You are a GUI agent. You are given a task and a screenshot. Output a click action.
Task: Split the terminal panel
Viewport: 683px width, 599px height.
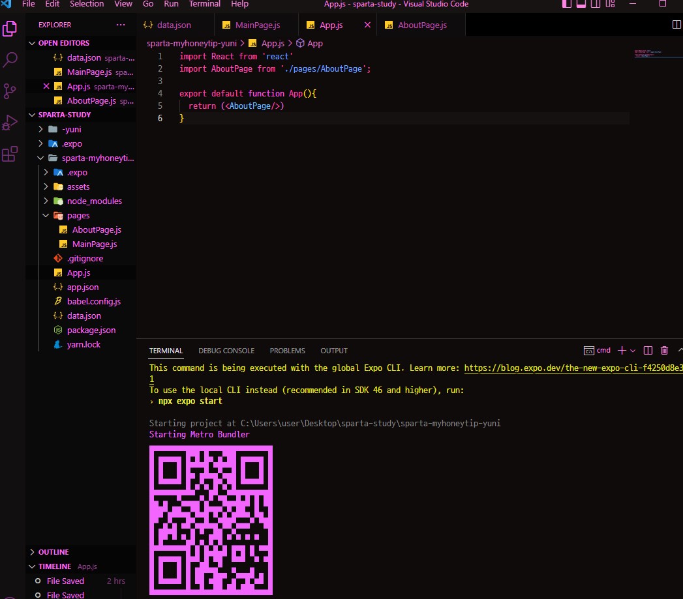(x=648, y=351)
